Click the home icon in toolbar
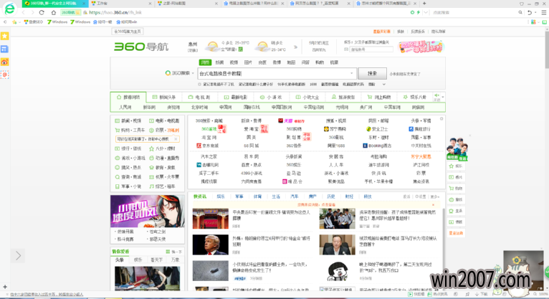 point(54,13)
